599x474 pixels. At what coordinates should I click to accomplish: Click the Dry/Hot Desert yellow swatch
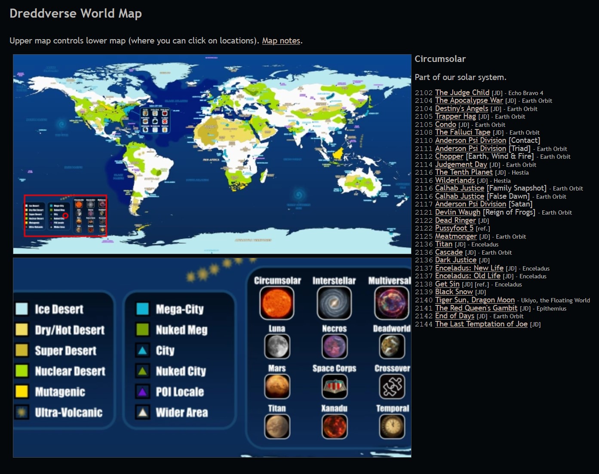pyautogui.click(x=22, y=330)
